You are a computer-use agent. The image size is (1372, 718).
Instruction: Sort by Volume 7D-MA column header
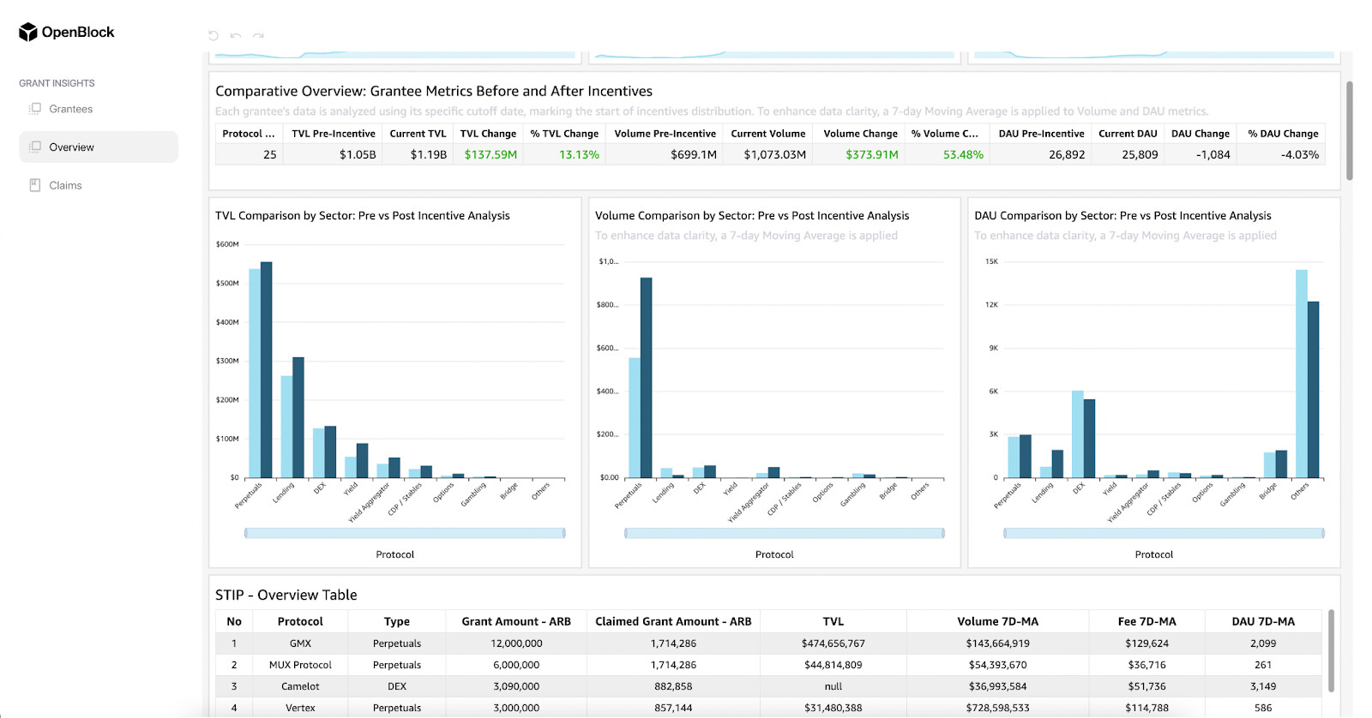(997, 621)
